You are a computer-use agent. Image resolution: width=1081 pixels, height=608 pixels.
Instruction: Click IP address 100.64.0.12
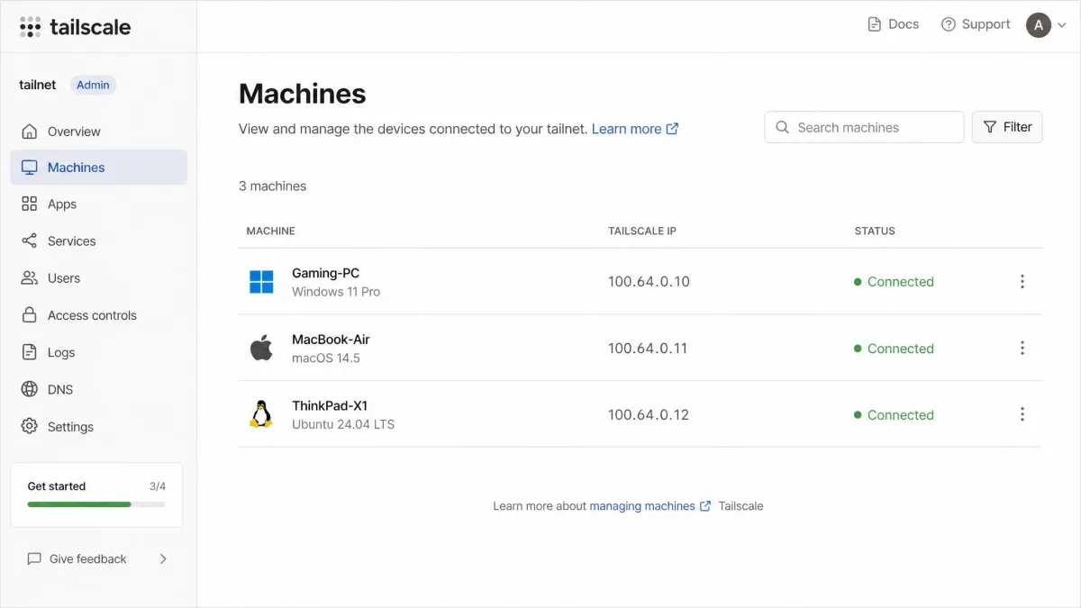(x=649, y=414)
